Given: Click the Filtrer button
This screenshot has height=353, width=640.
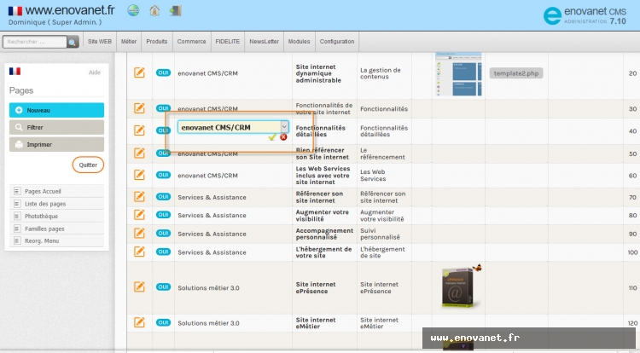Looking at the screenshot, I should coord(56,127).
